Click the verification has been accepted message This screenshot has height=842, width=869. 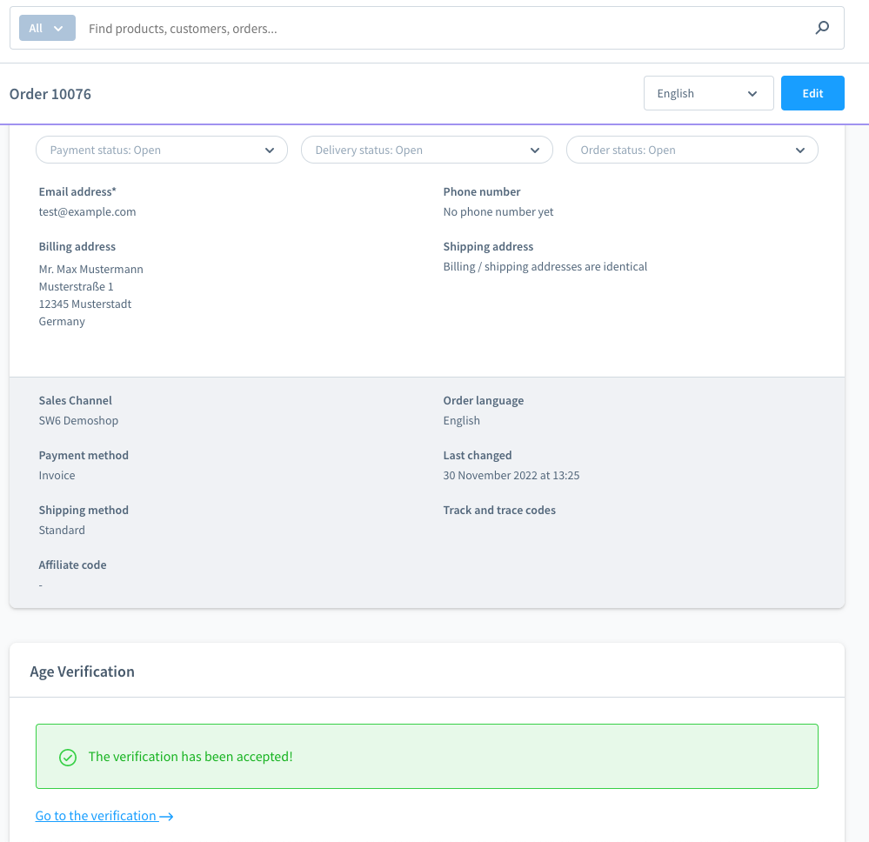[x=191, y=757]
